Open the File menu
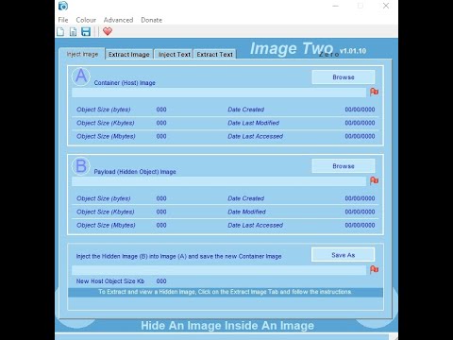453x340 pixels. coord(63,20)
